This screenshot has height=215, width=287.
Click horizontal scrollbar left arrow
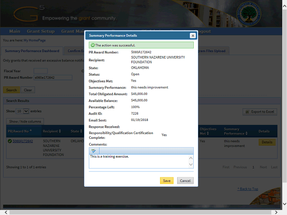pyautogui.click(x=6, y=212)
